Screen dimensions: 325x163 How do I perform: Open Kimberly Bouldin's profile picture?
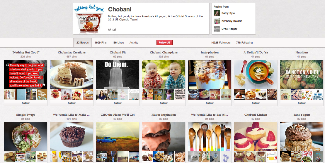tap(217, 21)
